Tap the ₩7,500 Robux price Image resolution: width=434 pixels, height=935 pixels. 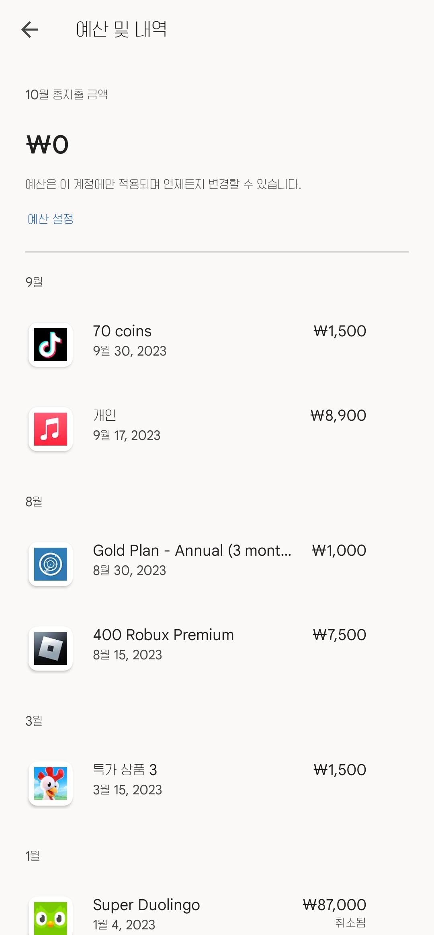tap(340, 635)
